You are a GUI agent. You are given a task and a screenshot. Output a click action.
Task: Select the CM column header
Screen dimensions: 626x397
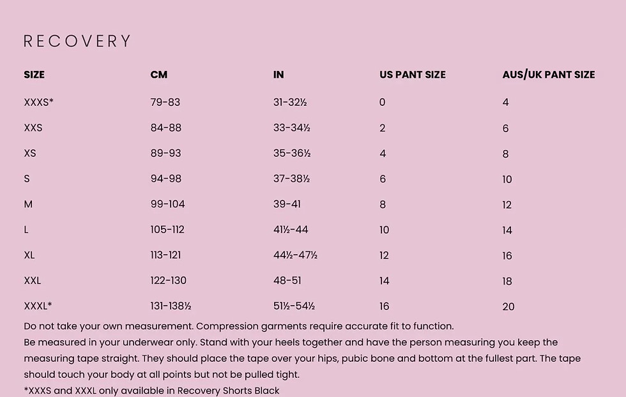(x=159, y=75)
